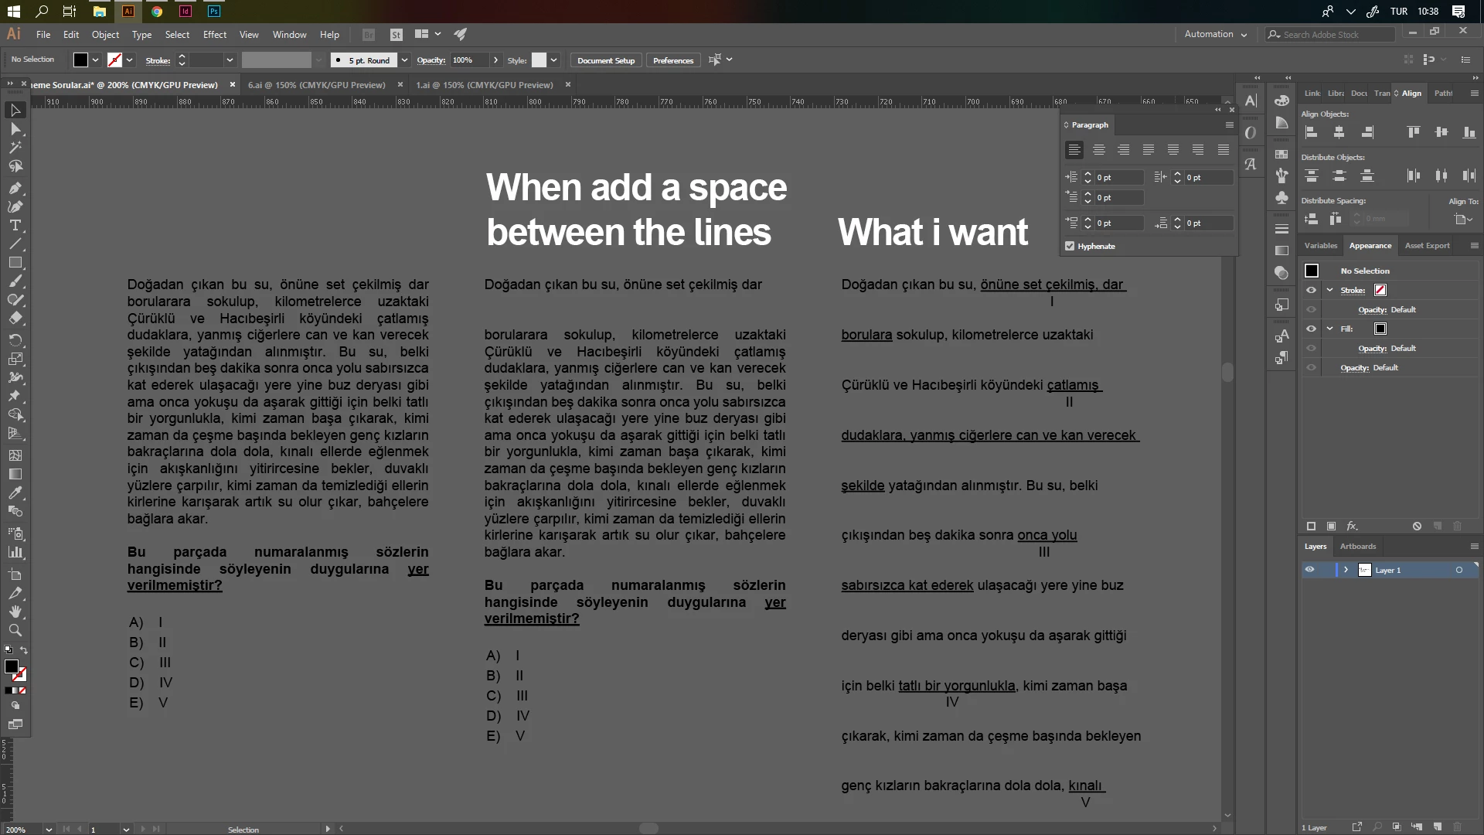Hide Layer 1 using eye icon
Image resolution: width=1484 pixels, height=835 pixels.
coord(1309,570)
